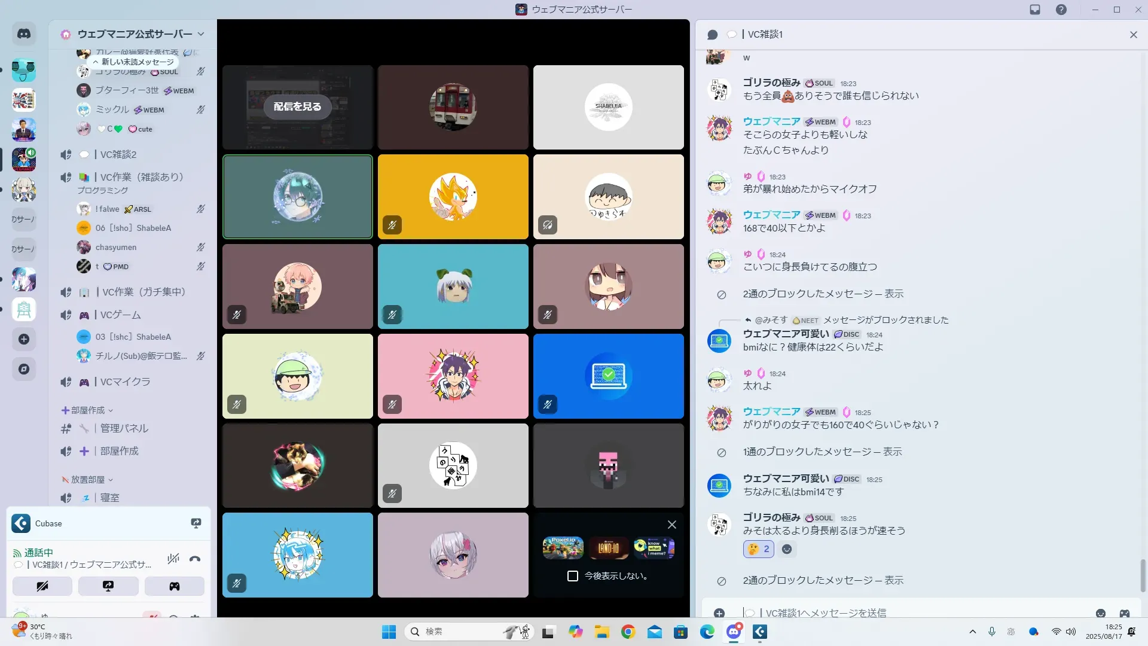This screenshot has height=646, width=1148.
Task: Add a server with plus icon
Action: coord(24,339)
